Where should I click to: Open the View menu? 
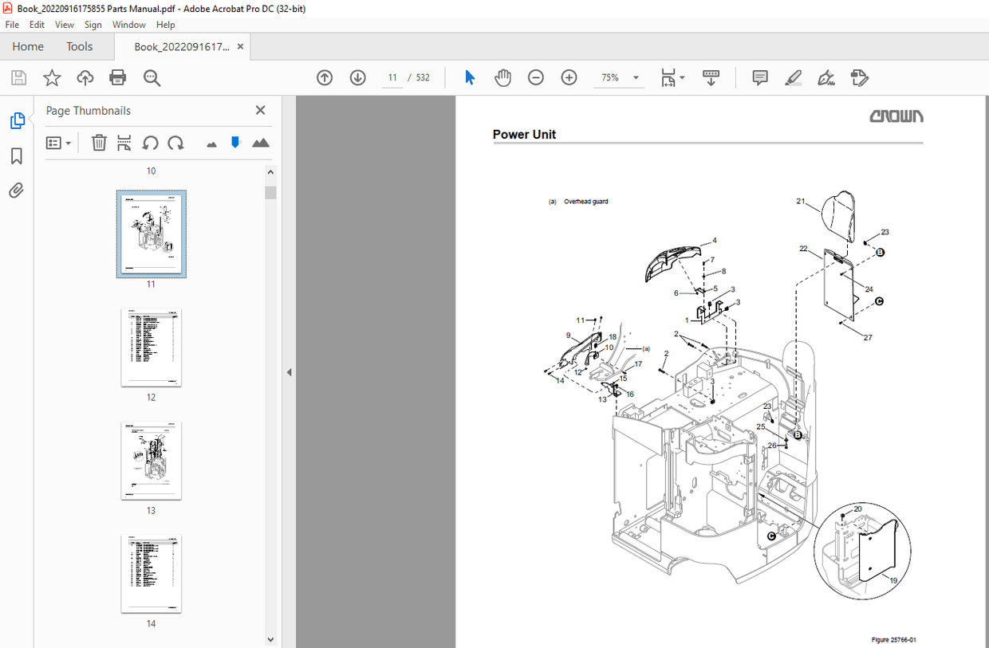[x=64, y=25]
